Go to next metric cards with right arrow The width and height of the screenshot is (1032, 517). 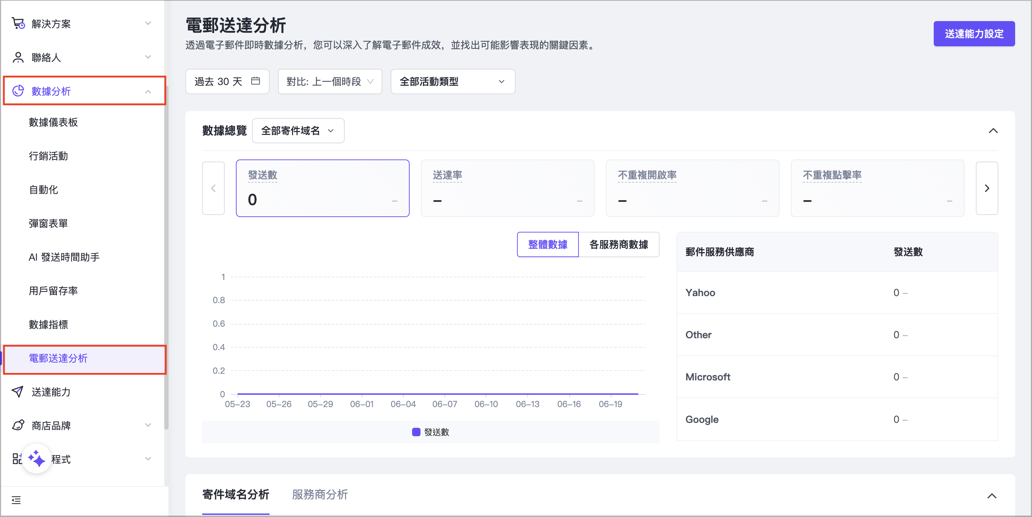(987, 188)
